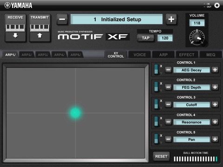Click the RESET button

(161, 156)
